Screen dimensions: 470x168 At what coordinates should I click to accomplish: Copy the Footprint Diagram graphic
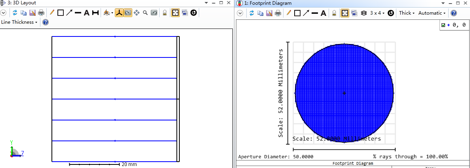[x=261, y=13]
